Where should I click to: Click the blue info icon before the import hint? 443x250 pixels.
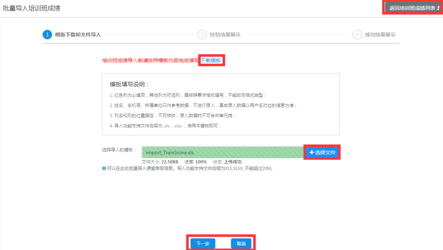coord(104,168)
